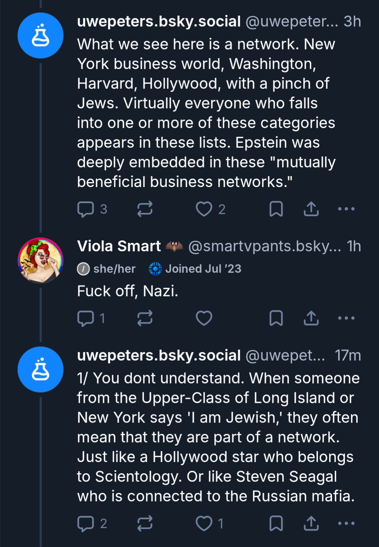Tap the Joined Jul '23 badge
The image size is (379, 547).
tap(195, 269)
